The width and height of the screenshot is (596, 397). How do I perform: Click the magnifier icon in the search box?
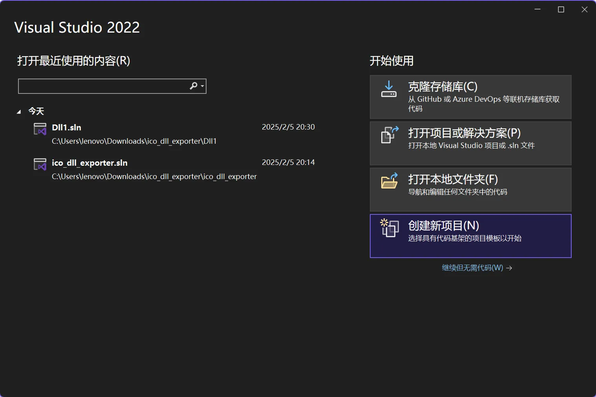194,86
